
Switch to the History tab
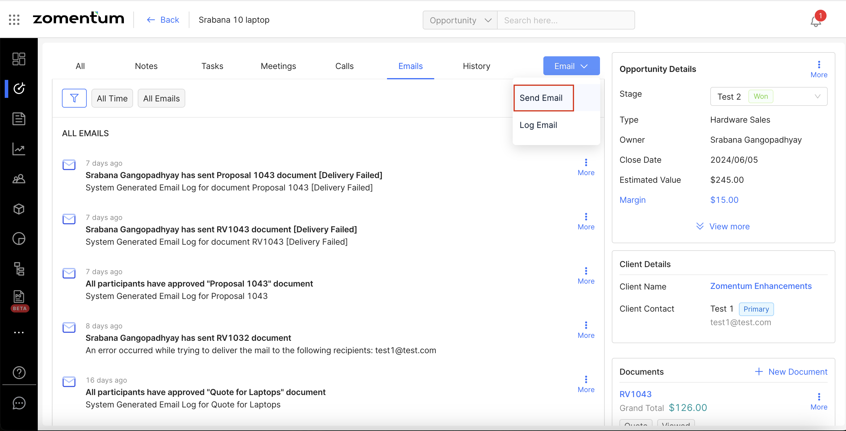click(x=476, y=66)
